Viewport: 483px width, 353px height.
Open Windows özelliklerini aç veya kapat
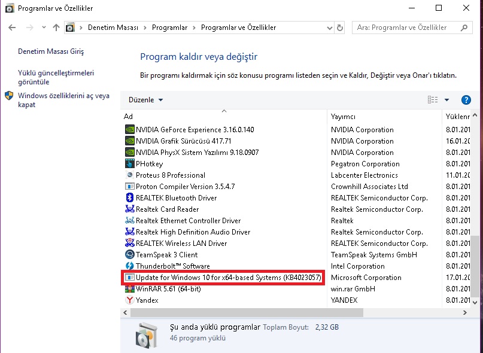click(63, 100)
